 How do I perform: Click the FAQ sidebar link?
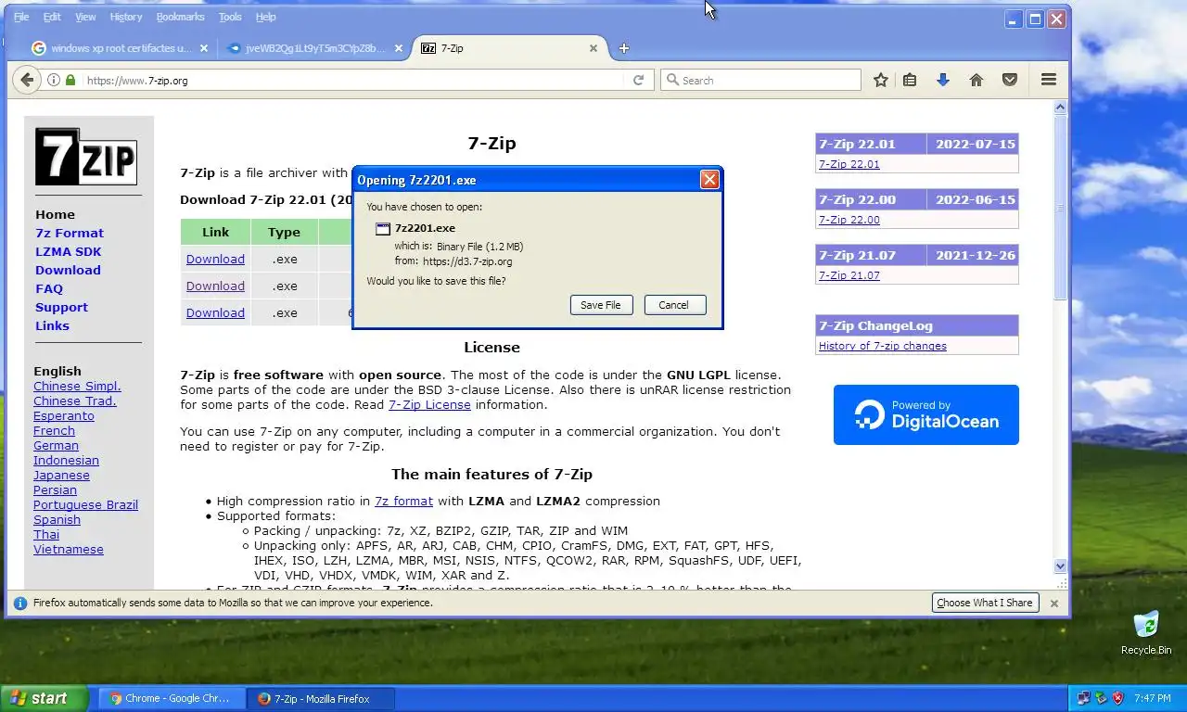pyautogui.click(x=49, y=288)
